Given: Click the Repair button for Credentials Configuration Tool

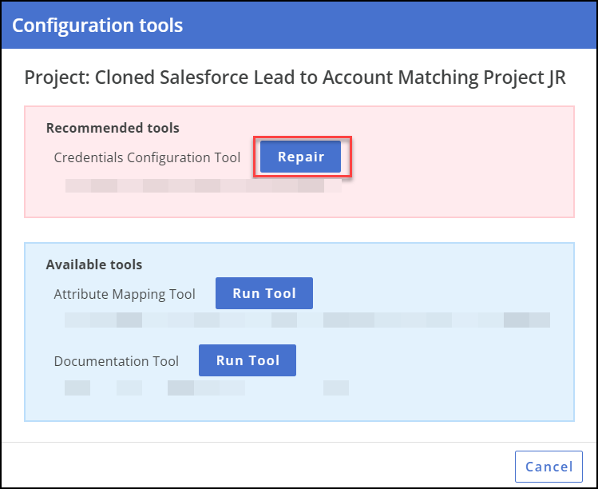Looking at the screenshot, I should tap(300, 157).
